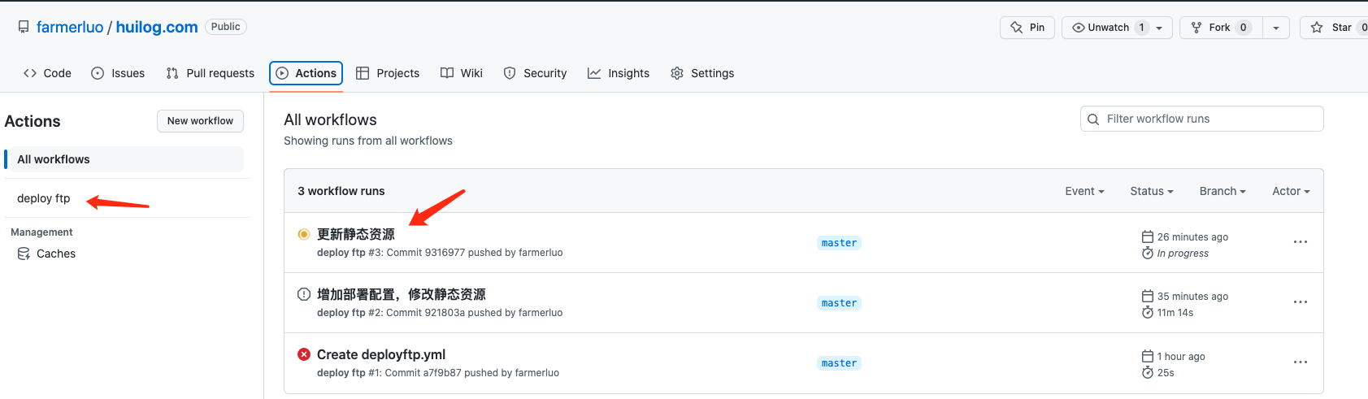Screen dimensions: 1368x399
Task: Click 'deploy ftp #1: Commit a7f9b87' text
Action: tap(389, 373)
